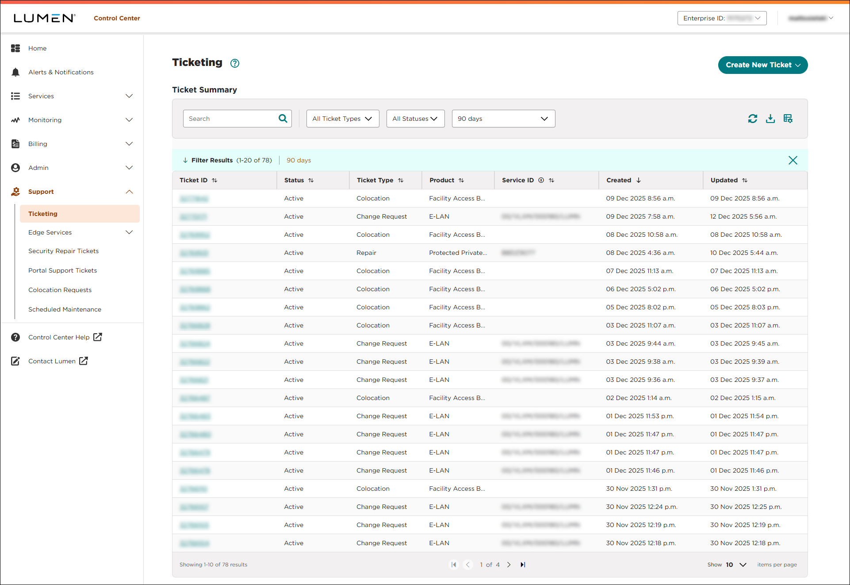The image size is (850, 585).
Task: Click the Service ID info icon
Action: pyautogui.click(x=541, y=180)
